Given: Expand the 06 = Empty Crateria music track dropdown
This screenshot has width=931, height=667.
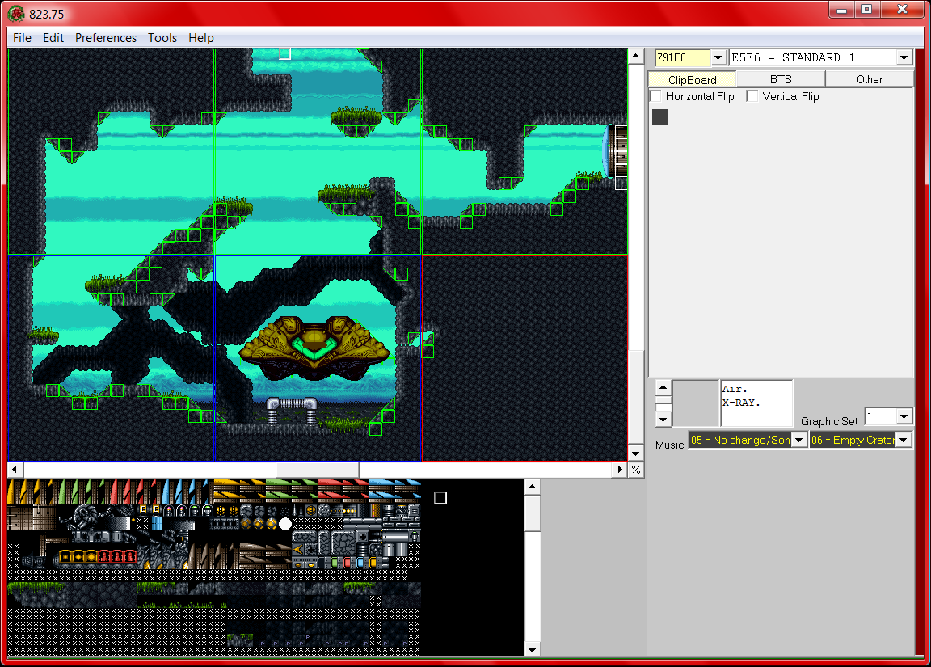Looking at the screenshot, I should point(904,440).
